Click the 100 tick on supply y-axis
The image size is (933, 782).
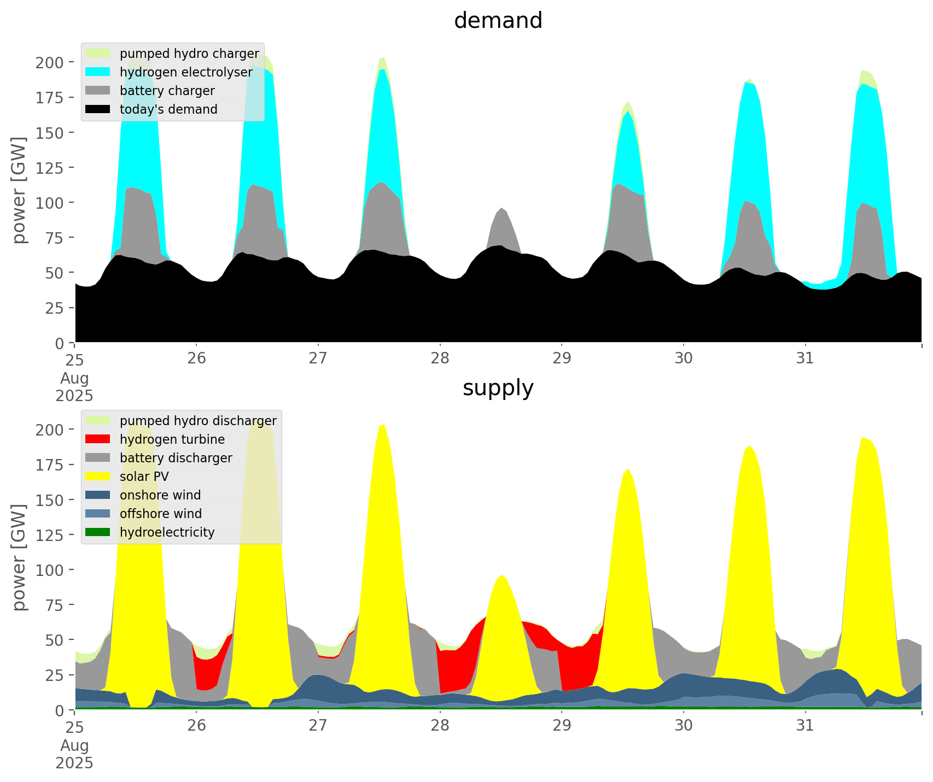[50, 570]
